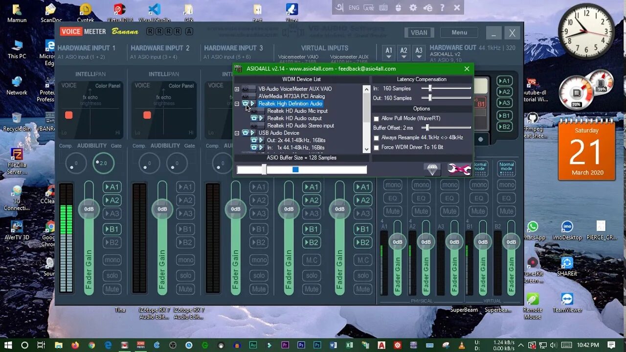626x352 pixels.
Task: Click the red Intellipan dot on Hardware Input 1
Action: pos(69,115)
